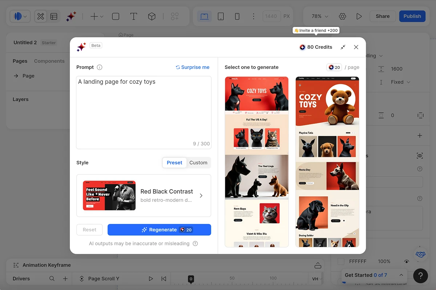Switch to tablet breakpoint view
This screenshot has height=290, width=436.
(x=221, y=16)
